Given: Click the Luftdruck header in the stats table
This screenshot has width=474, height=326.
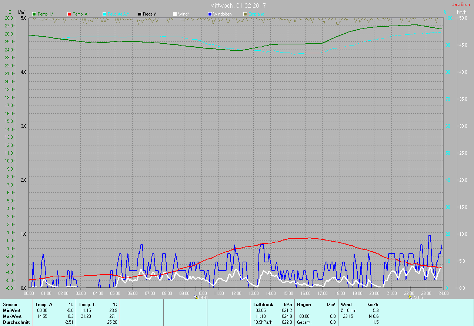Looking at the screenshot, I should coord(263,304).
